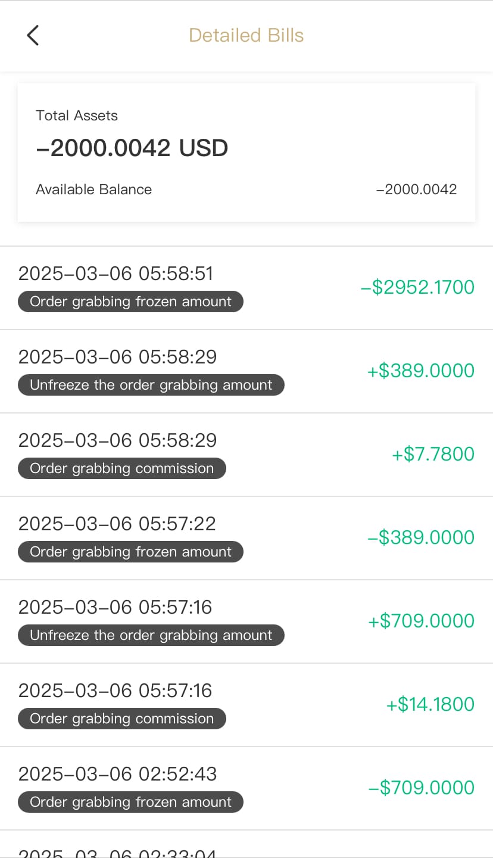Tap the +$389.0000 amount

coord(420,371)
